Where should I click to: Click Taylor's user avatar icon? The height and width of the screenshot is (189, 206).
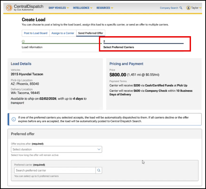tap(188, 8)
